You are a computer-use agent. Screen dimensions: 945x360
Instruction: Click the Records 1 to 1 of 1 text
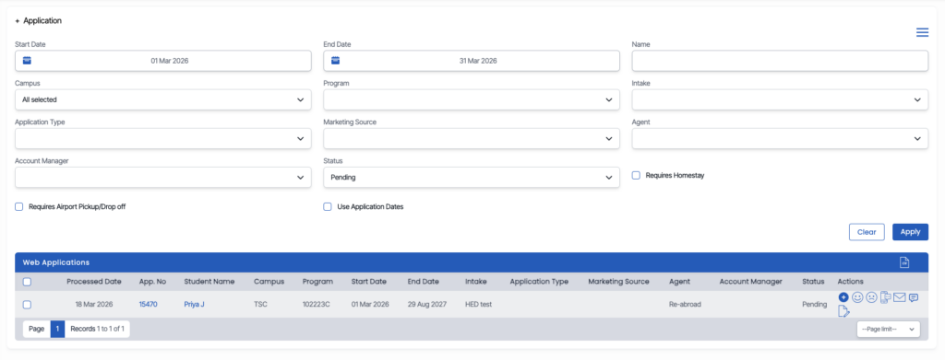pos(98,329)
